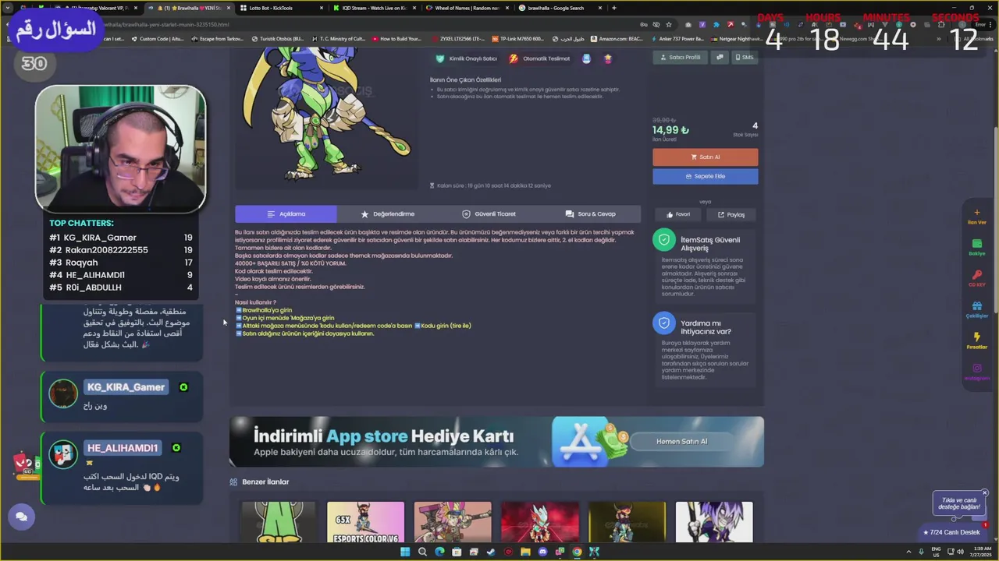This screenshot has height=561, width=999.
Task: Click blue Yardıma mı ihtiyacınız var shield icon
Action: [x=664, y=323]
